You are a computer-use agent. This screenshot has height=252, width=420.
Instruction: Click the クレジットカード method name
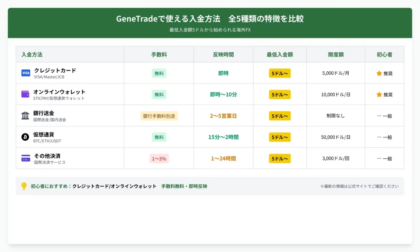(55, 71)
